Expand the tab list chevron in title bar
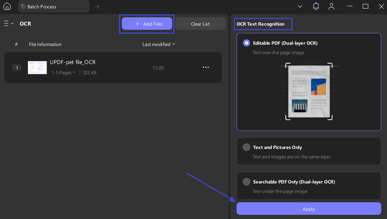 pyautogui.click(x=300, y=7)
